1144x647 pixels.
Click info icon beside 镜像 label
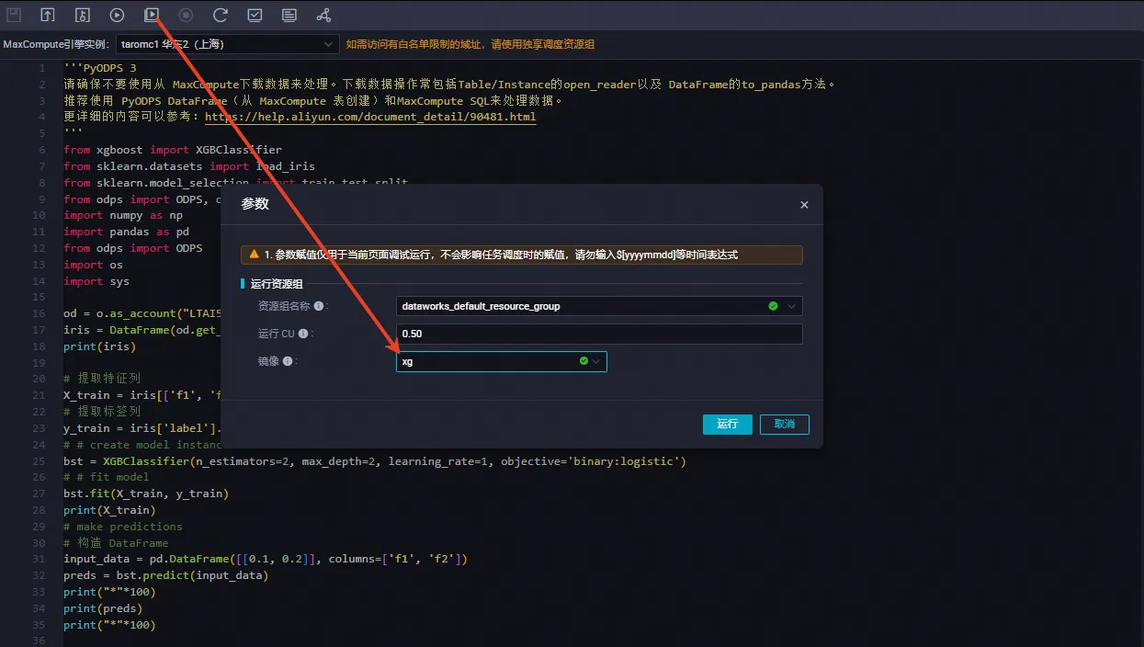[288, 361]
